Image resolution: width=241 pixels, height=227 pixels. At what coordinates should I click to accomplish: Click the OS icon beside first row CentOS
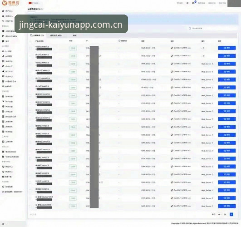[x=172, y=48]
